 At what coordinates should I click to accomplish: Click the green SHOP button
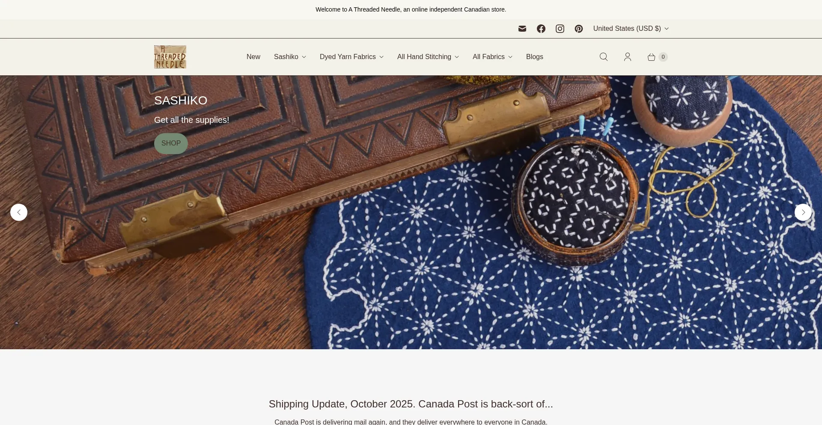tap(171, 143)
